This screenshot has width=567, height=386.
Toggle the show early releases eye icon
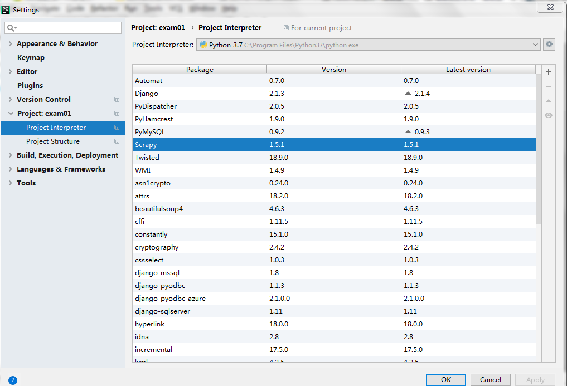(549, 115)
